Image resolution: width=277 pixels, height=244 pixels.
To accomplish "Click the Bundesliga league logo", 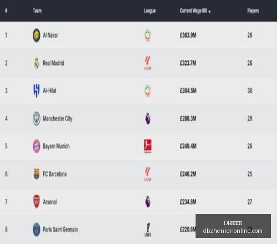I will click(148, 146).
